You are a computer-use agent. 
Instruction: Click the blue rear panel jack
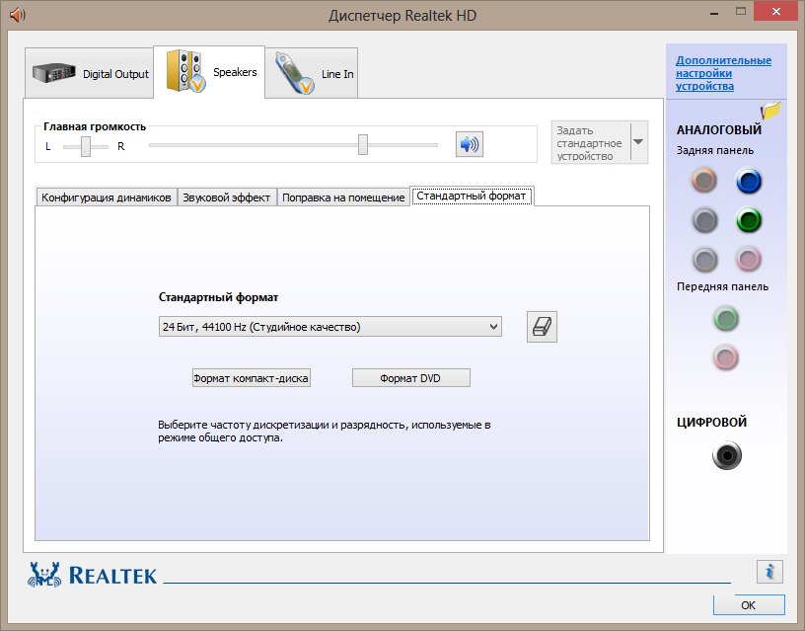[x=749, y=181]
